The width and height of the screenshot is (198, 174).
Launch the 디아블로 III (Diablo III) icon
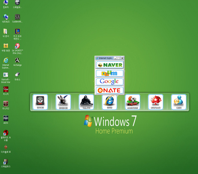[6, 149]
